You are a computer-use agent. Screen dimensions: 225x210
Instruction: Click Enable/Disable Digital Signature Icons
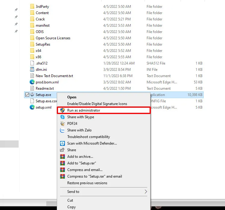97,104
